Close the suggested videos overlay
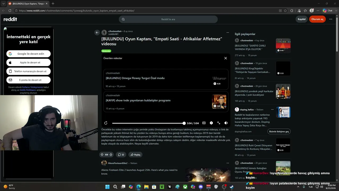339x191 pixels. [226, 58]
